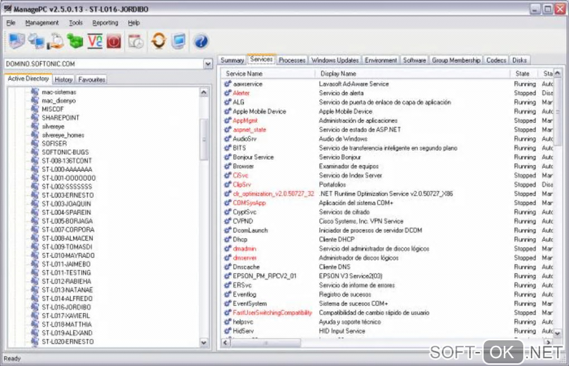Select SOFTONIC-BUGS in the computer tree

coord(65,152)
